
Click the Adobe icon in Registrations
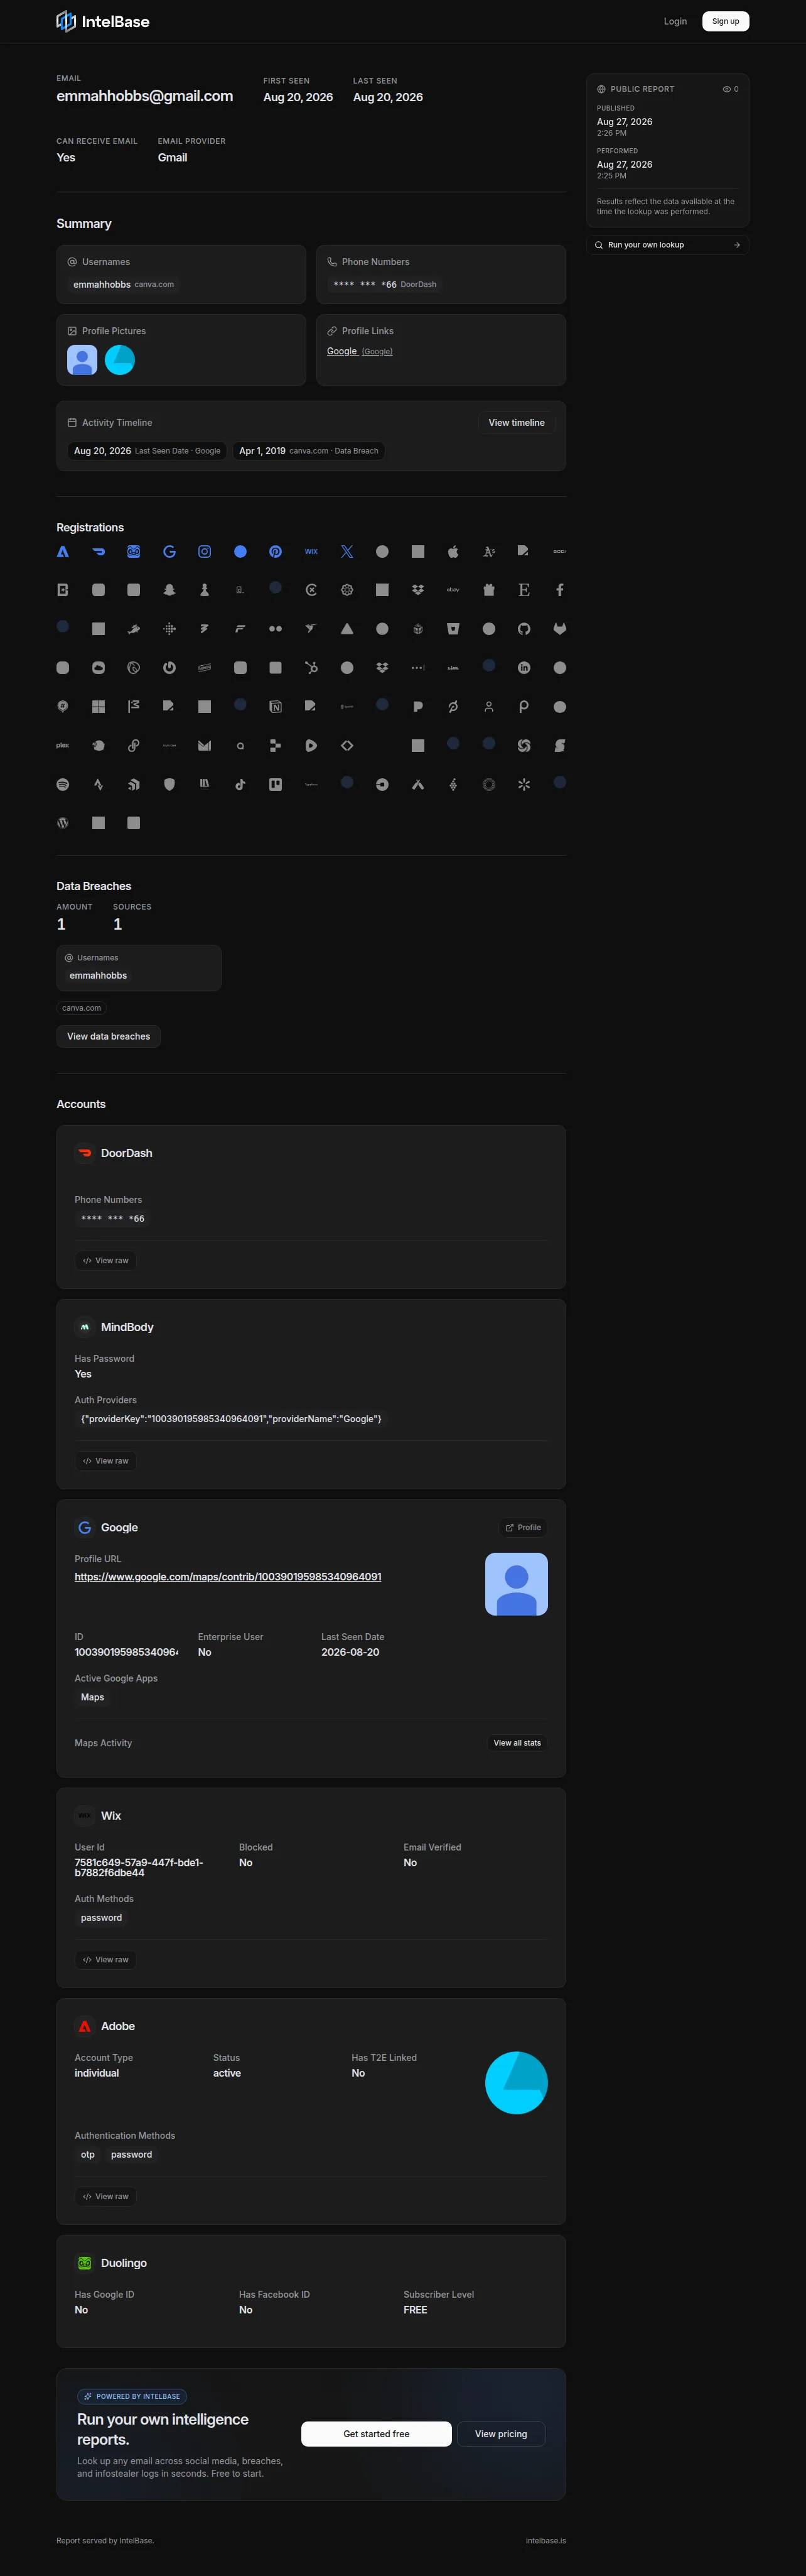point(63,551)
